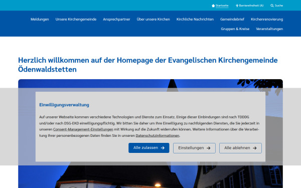Image resolution: width=301 pixels, height=188 pixels.
Task: Click the home icon beside Startseite
Action: point(213,6)
